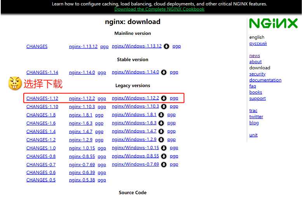Open pgp signature for nginx/Windows-1.12.2

click(174, 98)
